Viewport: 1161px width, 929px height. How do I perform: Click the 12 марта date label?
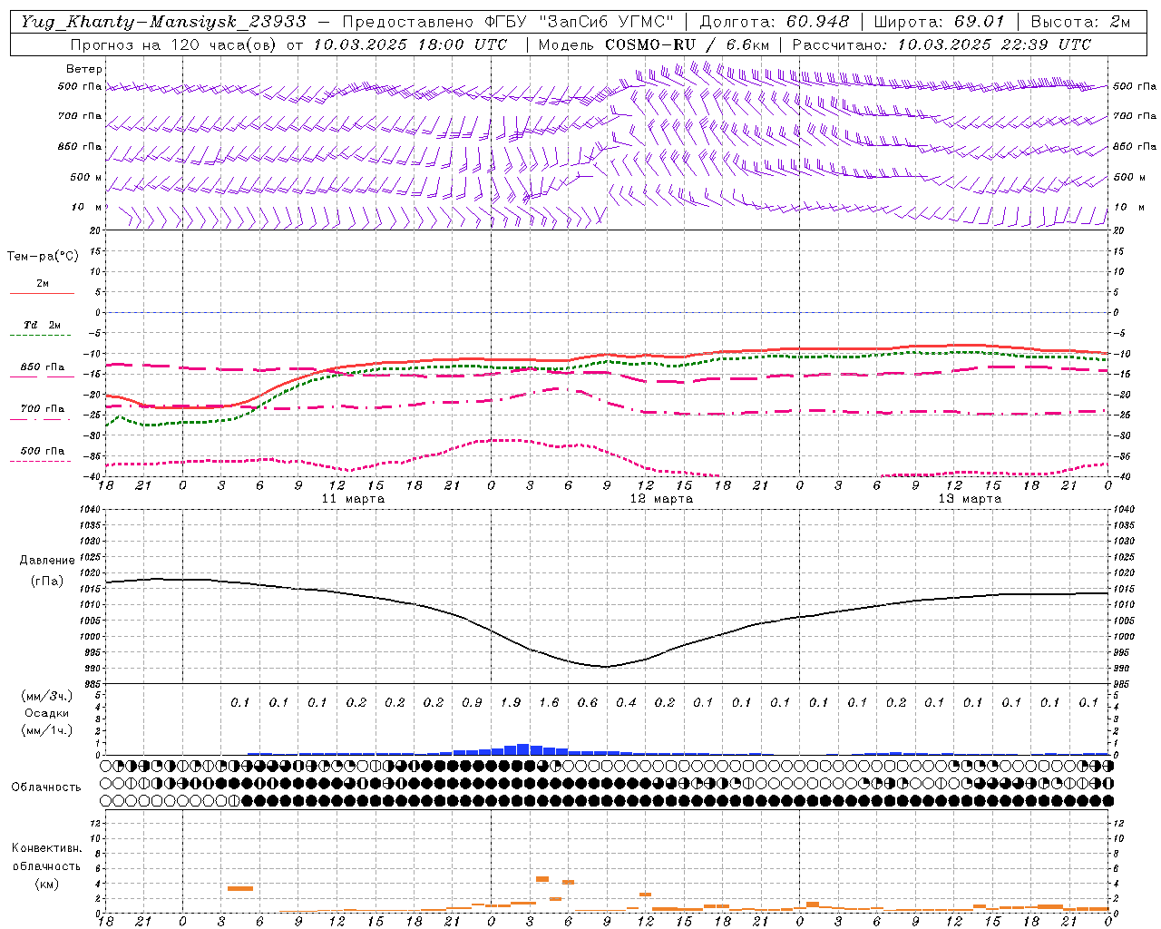point(661,499)
